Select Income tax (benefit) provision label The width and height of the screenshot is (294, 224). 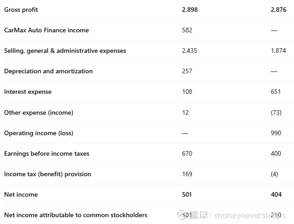tap(47, 174)
